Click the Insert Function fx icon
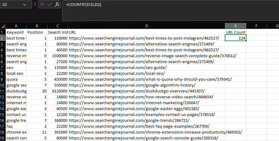Image resolution: width=279 pixels, height=141 pixels. click(57, 4)
